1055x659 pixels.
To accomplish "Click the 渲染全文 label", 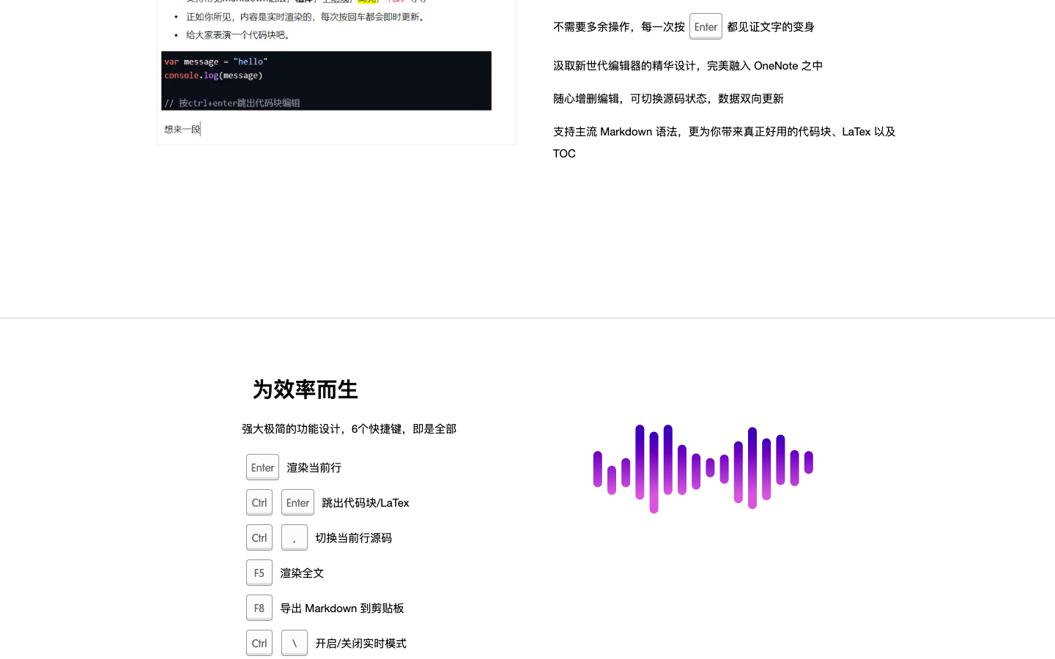I will pyautogui.click(x=302, y=573).
